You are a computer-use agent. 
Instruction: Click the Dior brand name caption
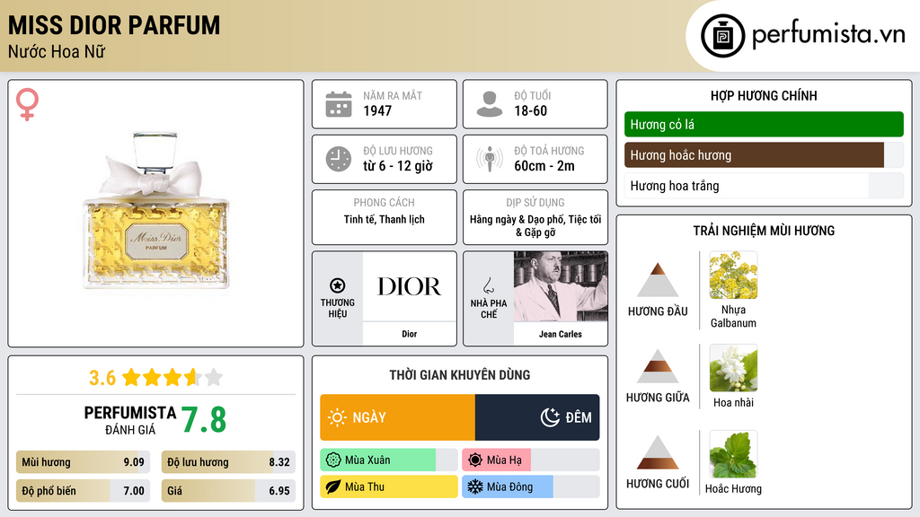click(x=409, y=334)
